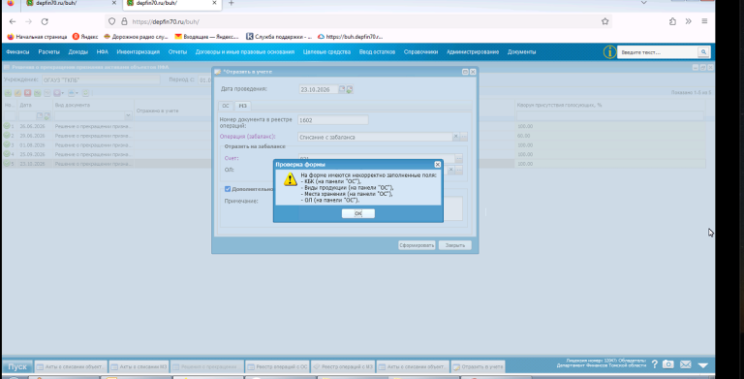Open calendar picker for Дата проведения
The height and width of the screenshot is (379, 744).
coord(342,89)
